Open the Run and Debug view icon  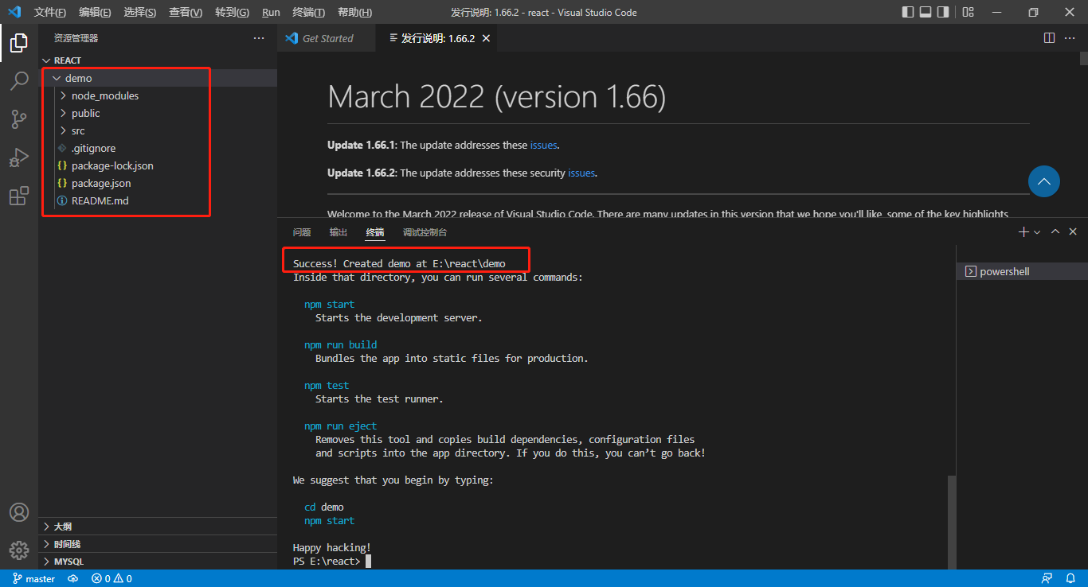click(x=19, y=157)
